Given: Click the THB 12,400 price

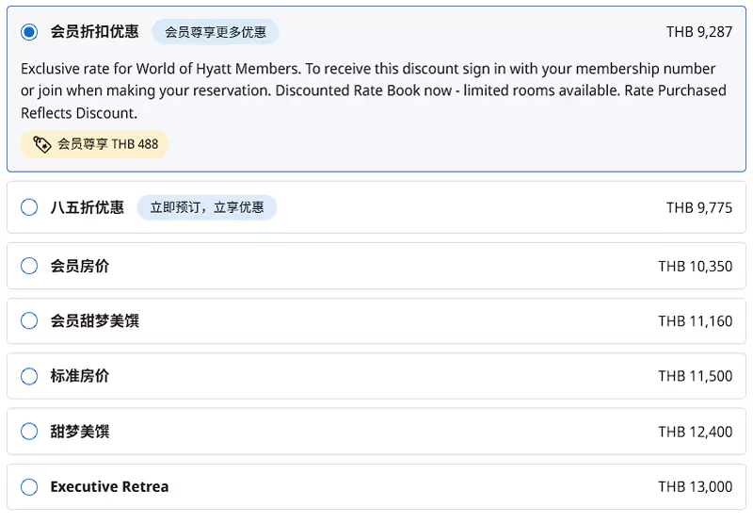Looking at the screenshot, I should coord(695,432).
